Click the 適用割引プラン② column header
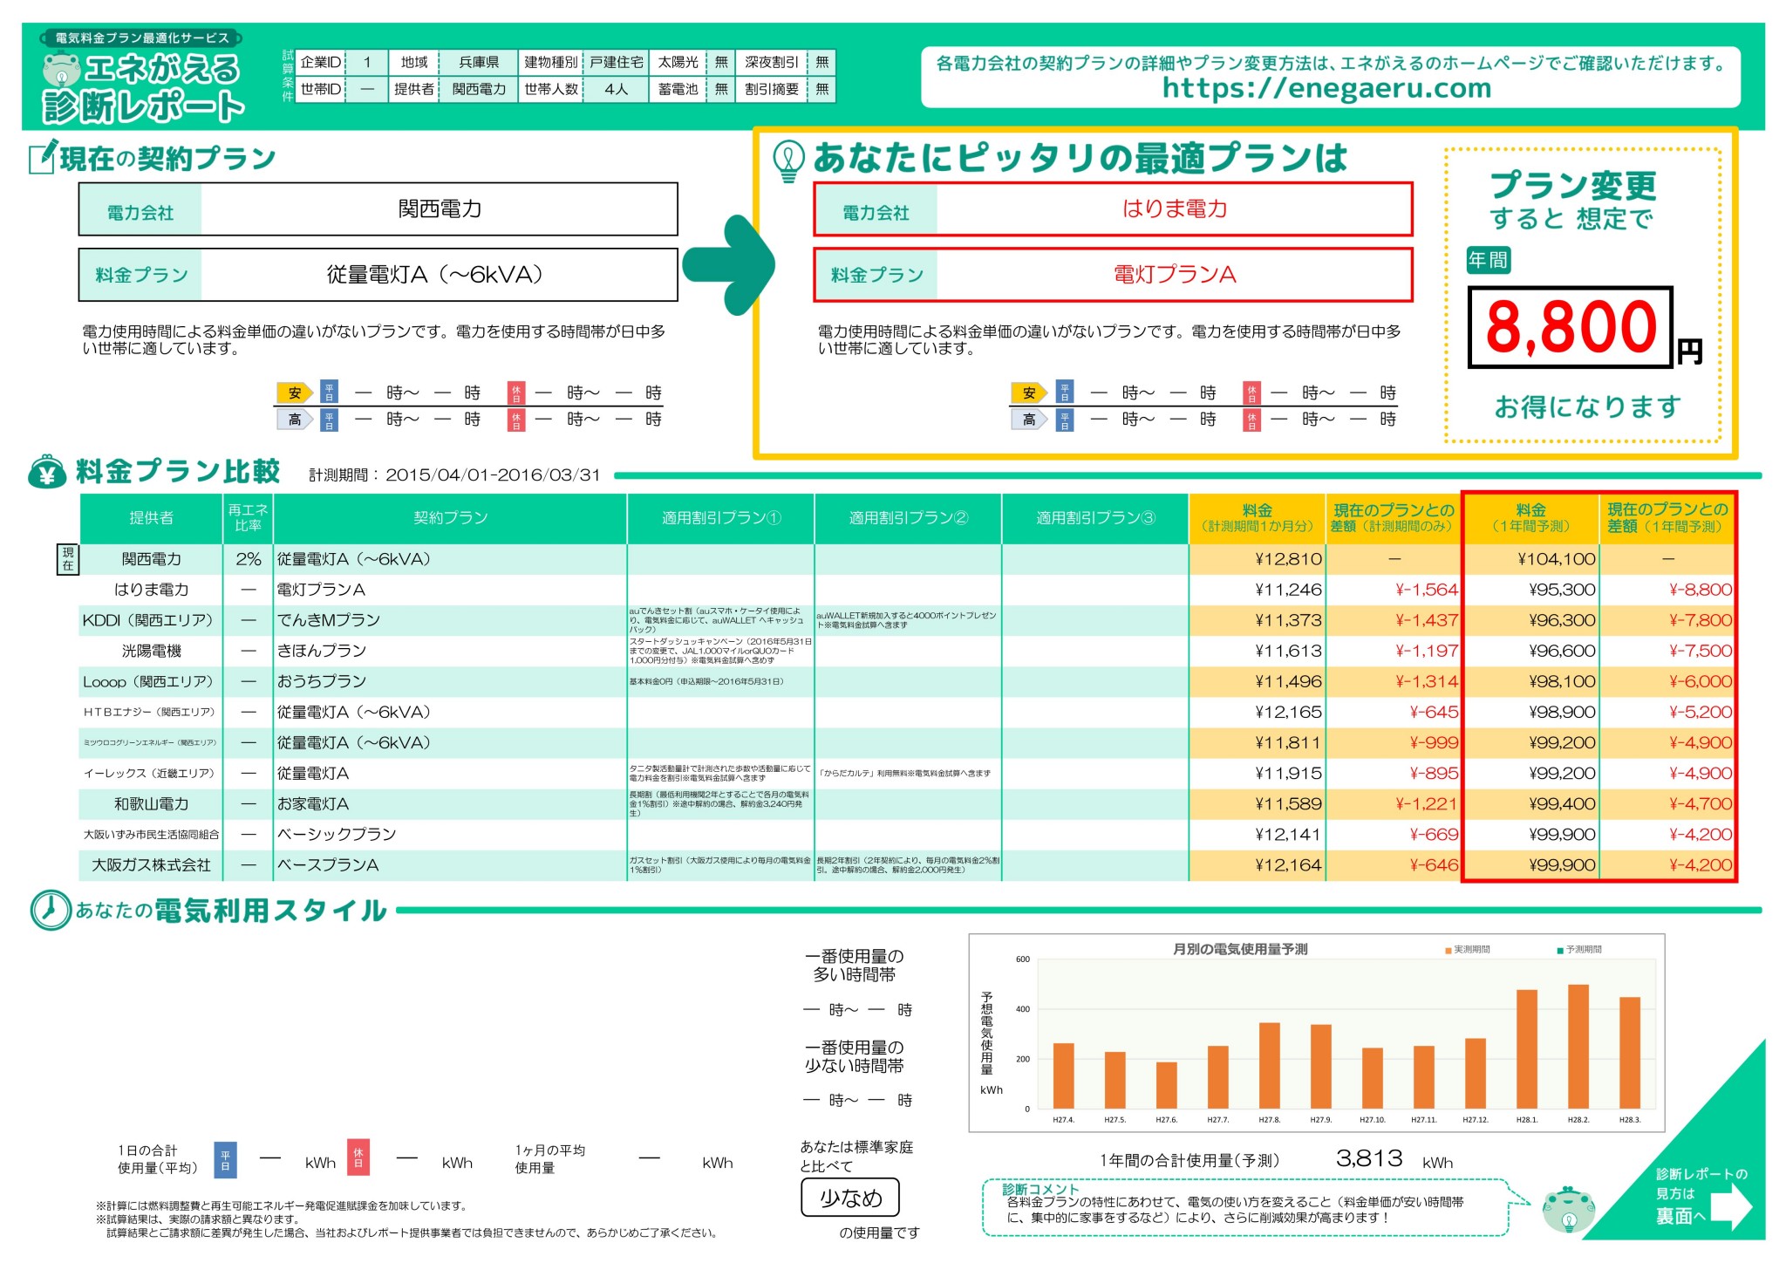Viewport: 1786px width, 1263px height. click(x=908, y=518)
